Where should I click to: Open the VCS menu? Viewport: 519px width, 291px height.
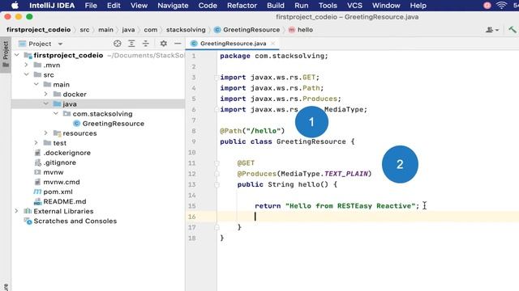[354, 6]
